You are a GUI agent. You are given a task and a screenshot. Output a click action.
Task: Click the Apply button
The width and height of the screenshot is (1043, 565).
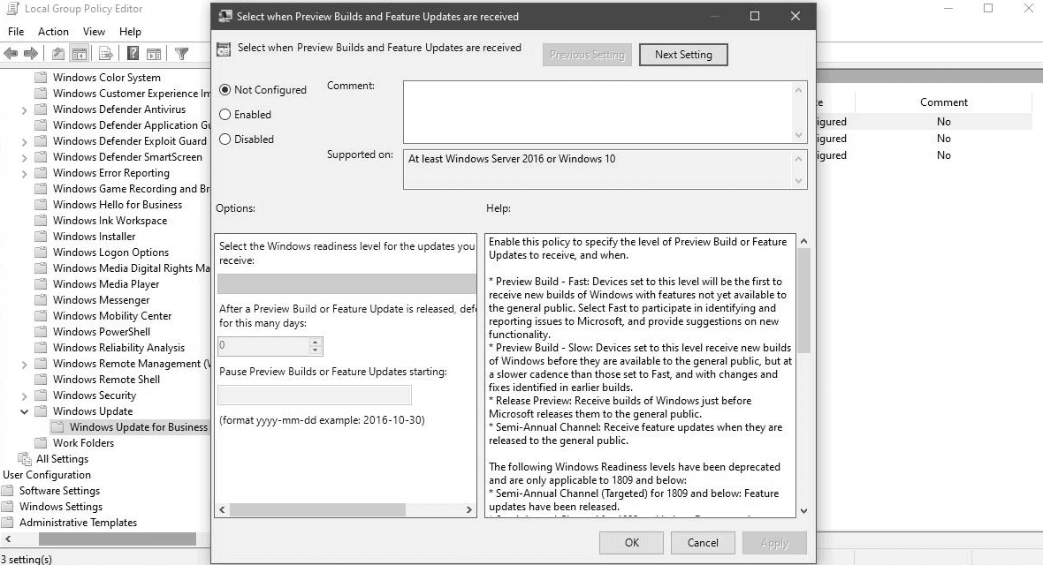click(774, 542)
